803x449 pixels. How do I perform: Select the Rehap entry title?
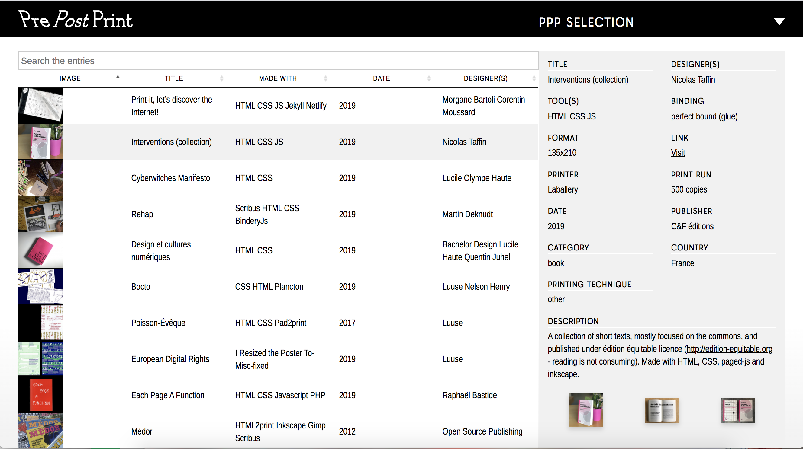142,214
